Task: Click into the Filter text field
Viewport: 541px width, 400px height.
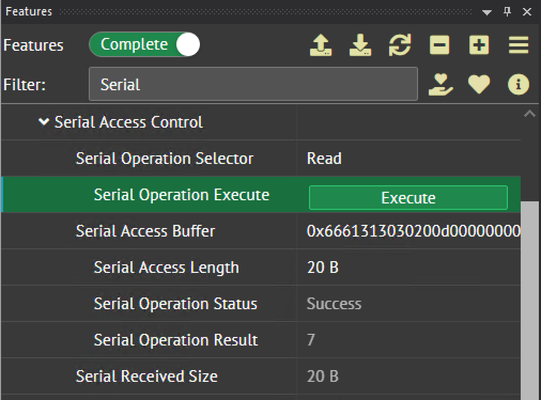Action: [x=252, y=84]
